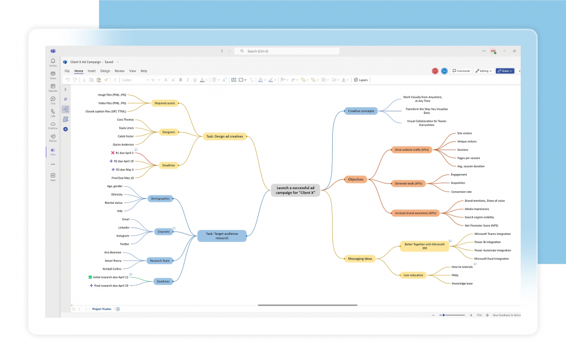Viewport: 566px width, 363px height.
Task: Switch to the Insert ribbon tab
Action: 91,71
